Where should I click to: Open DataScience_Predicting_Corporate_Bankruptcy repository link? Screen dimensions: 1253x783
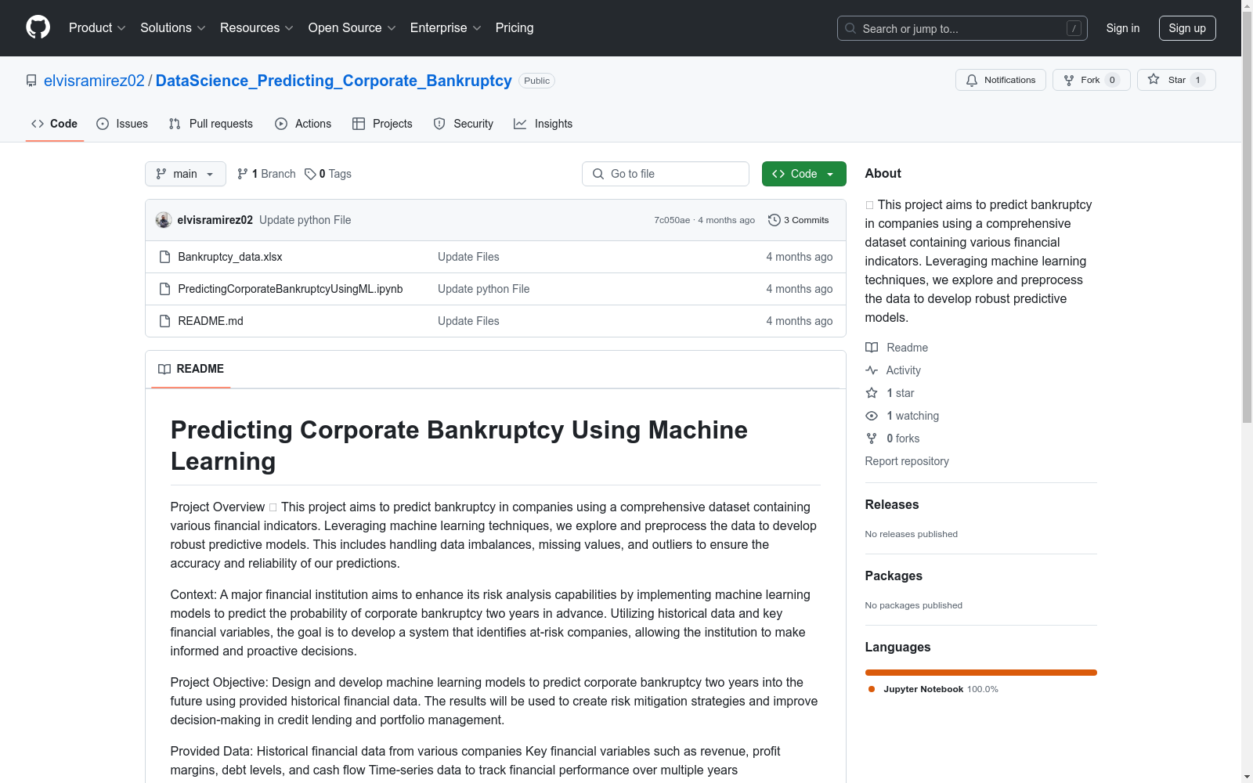[x=334, y=81]
